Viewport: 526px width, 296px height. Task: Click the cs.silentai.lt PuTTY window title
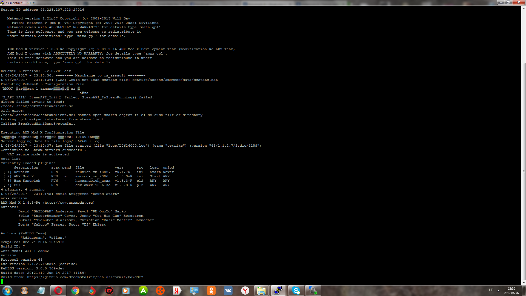pos(20,3)
